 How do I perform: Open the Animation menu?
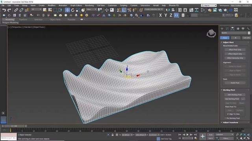click(x=63, y=5)
